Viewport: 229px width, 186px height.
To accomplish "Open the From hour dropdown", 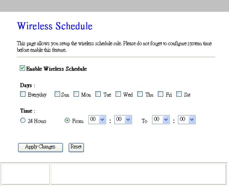I will [x=97, y=120].
